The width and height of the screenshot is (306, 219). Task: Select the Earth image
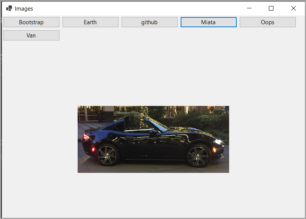(x=90, y=22)
